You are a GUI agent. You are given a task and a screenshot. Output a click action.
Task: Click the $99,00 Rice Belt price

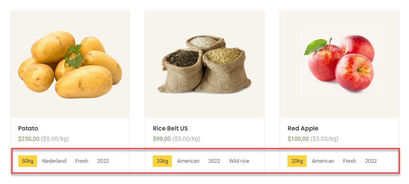click(162, 139)
